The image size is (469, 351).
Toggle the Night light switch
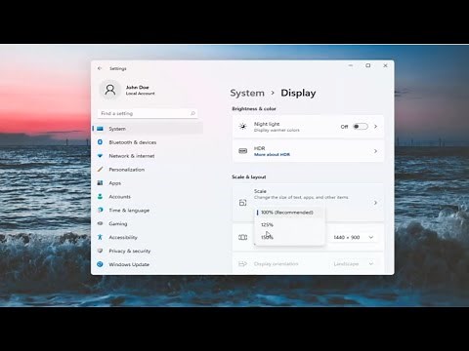361,127
